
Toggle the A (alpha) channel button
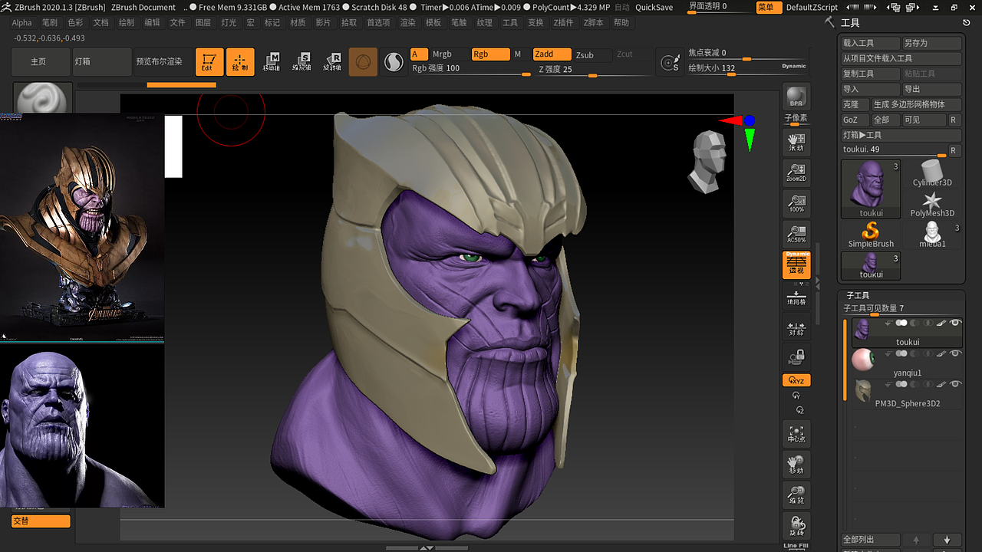click(x=419, y=54)
